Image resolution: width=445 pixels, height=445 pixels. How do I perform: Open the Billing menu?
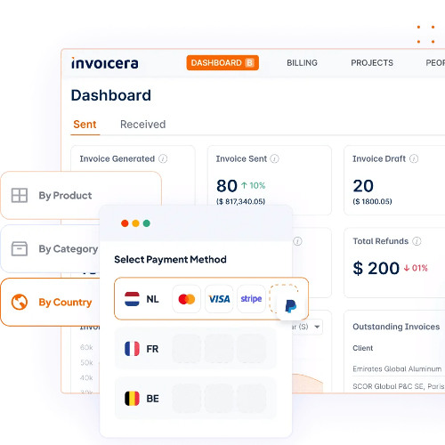[x=302, y=63]
